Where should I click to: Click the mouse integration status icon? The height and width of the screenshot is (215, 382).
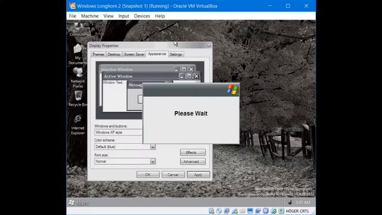click(273, 211)
